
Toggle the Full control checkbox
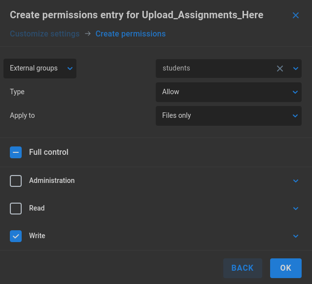(x=16, y=152)
